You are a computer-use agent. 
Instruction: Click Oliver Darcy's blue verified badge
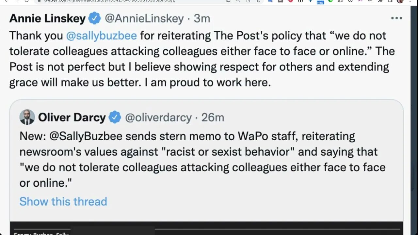(115, 117)
